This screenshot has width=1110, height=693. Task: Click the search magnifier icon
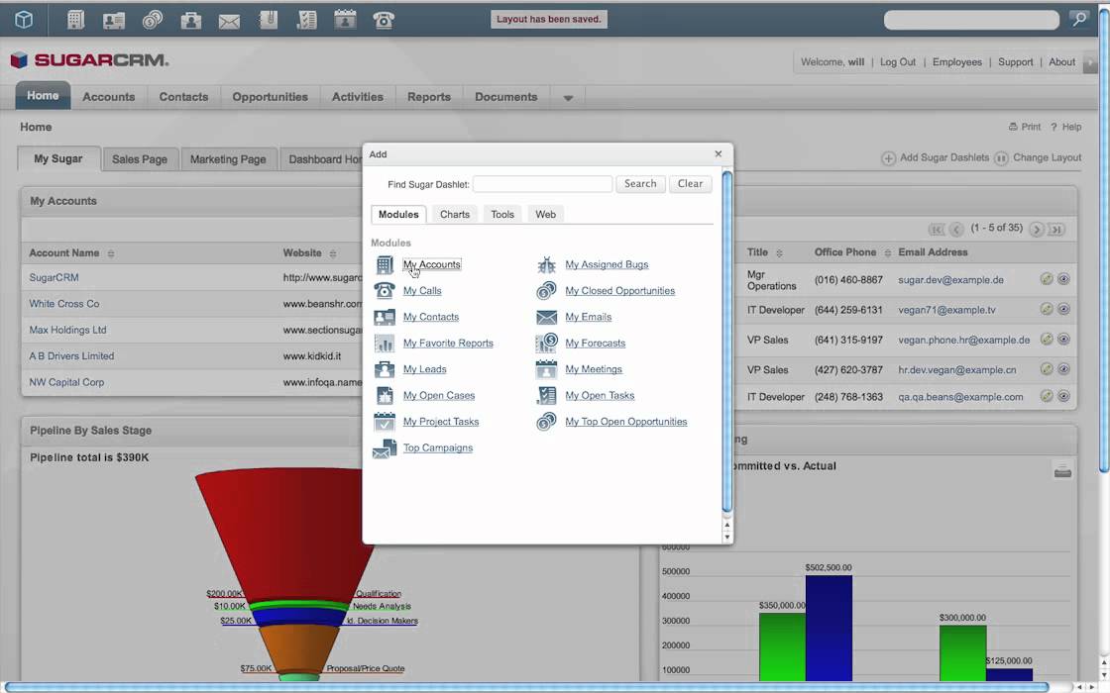coord(1079,19)
